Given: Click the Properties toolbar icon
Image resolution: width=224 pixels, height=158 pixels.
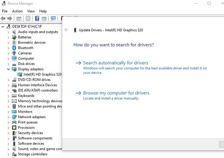Looking at the screenshot, I should coord(28,18).
